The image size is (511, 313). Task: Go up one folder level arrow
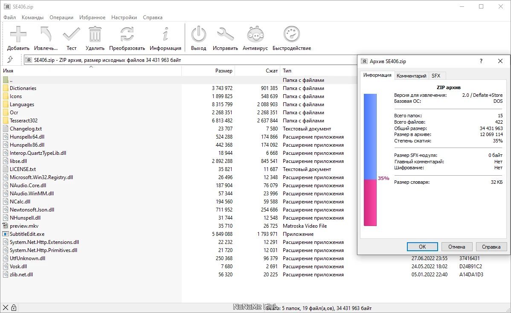(x=10, y=60)
